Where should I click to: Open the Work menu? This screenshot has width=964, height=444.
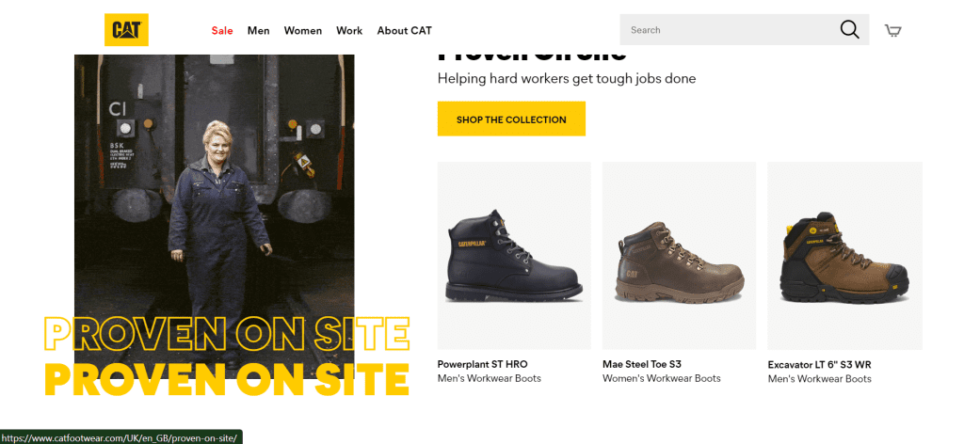[349, 30]
